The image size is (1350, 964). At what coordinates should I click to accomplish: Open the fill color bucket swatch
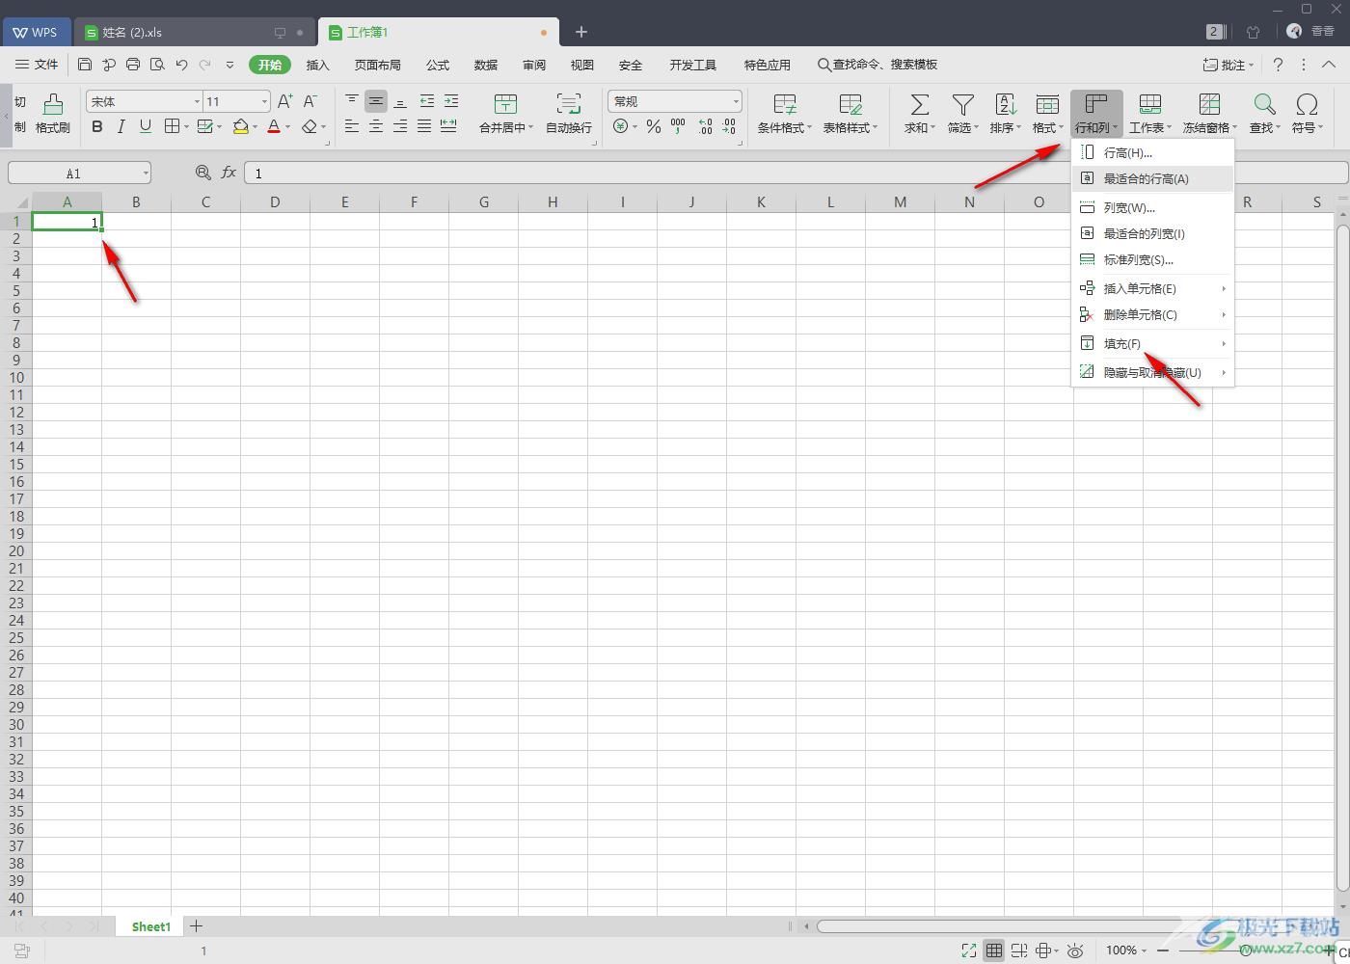(x=241, y=126)
